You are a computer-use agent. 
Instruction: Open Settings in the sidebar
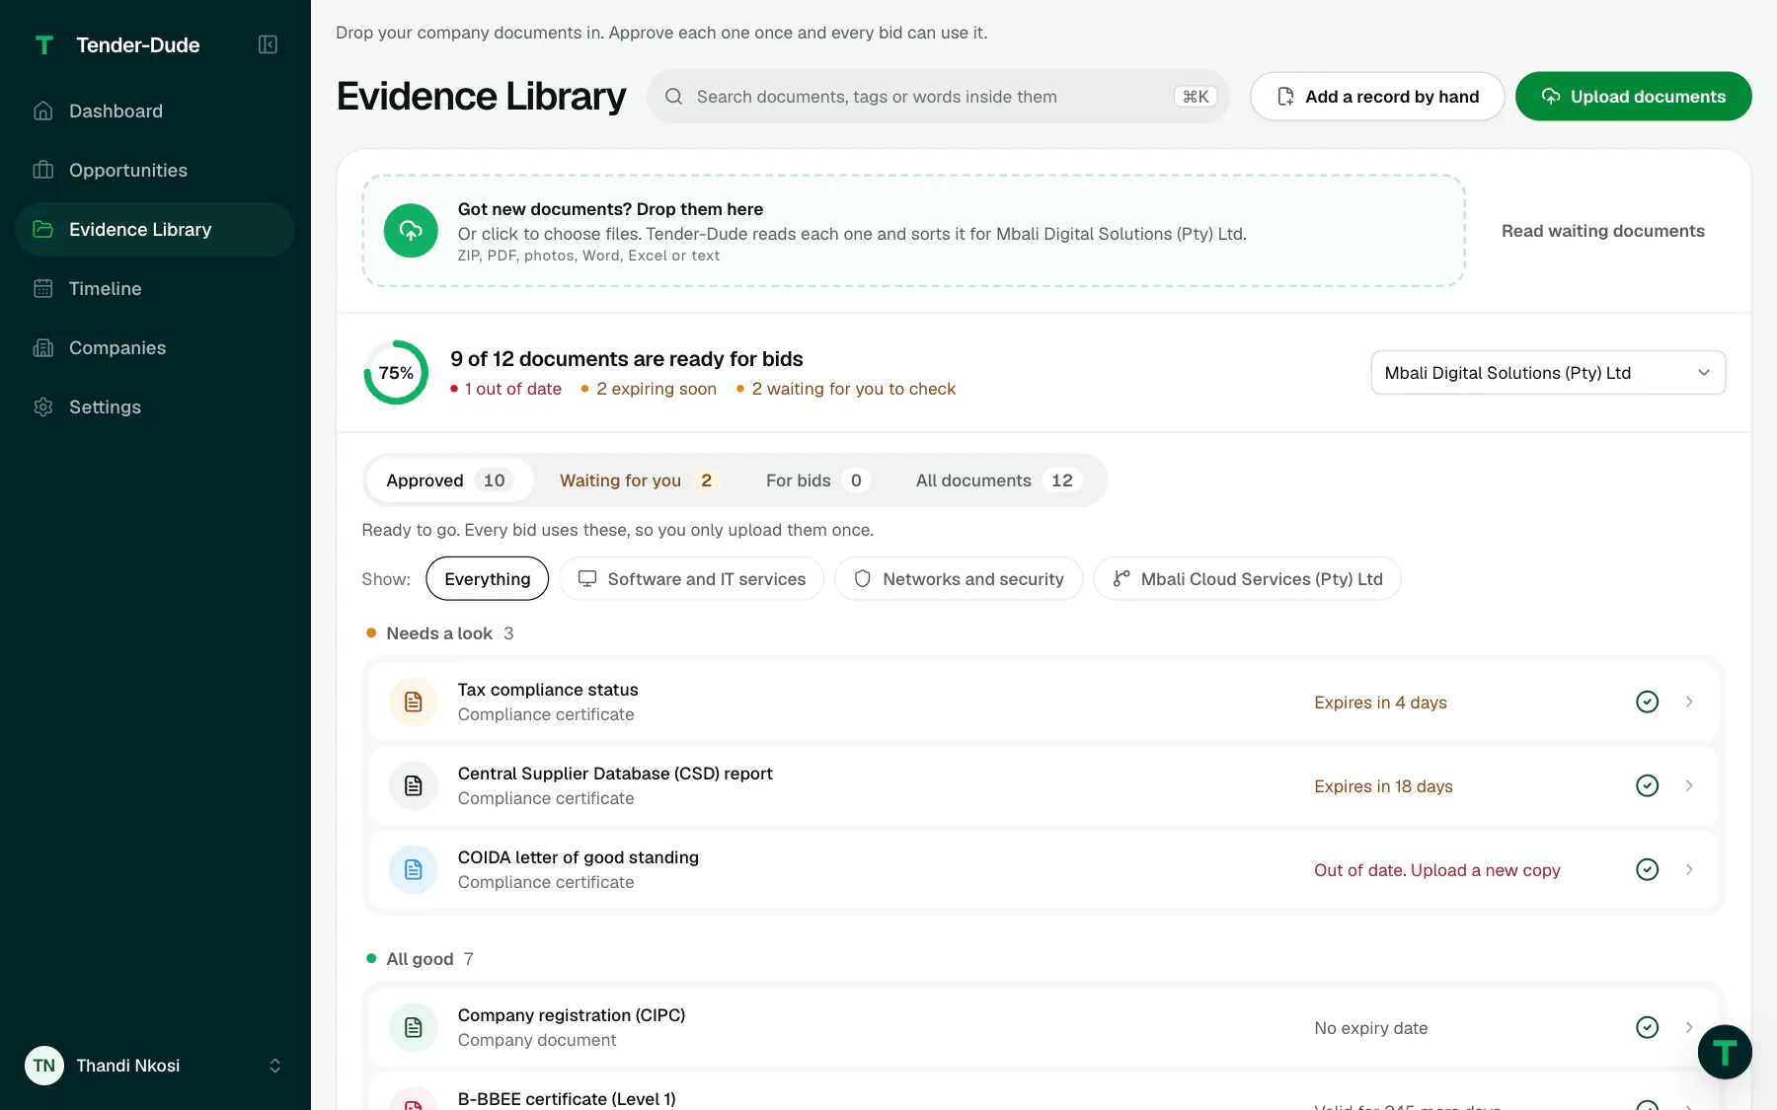coord(155,407)
